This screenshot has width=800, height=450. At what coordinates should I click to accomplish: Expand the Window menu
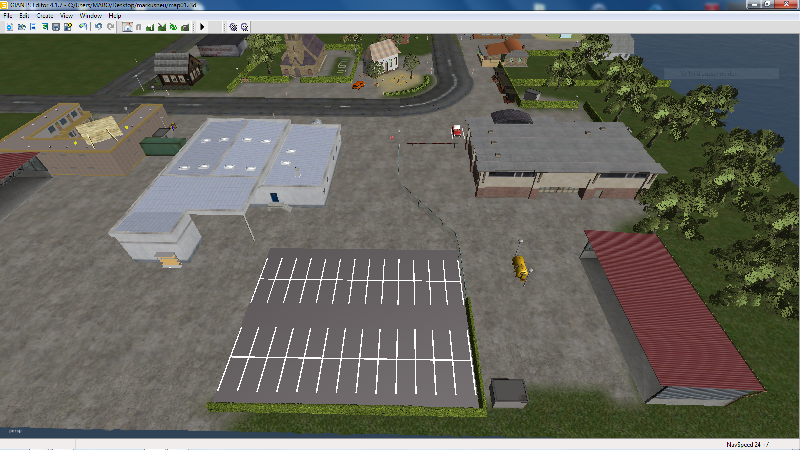pyautogui.click(x=90, y=16)
